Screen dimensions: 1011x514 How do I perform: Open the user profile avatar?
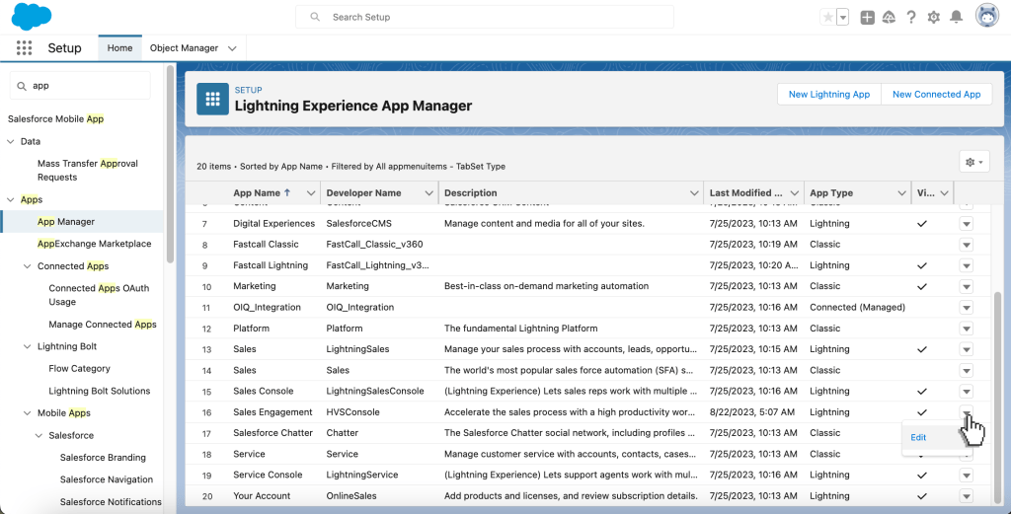[987, 16]
